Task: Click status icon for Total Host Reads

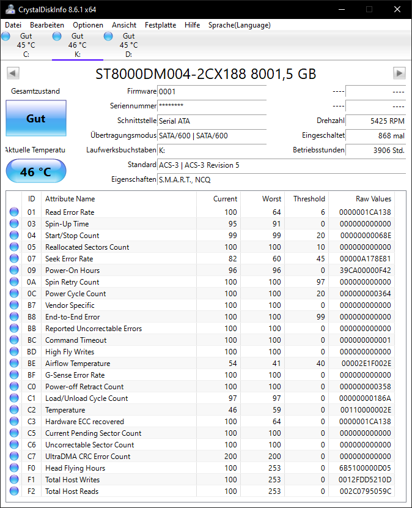Action: click(14, 491)
